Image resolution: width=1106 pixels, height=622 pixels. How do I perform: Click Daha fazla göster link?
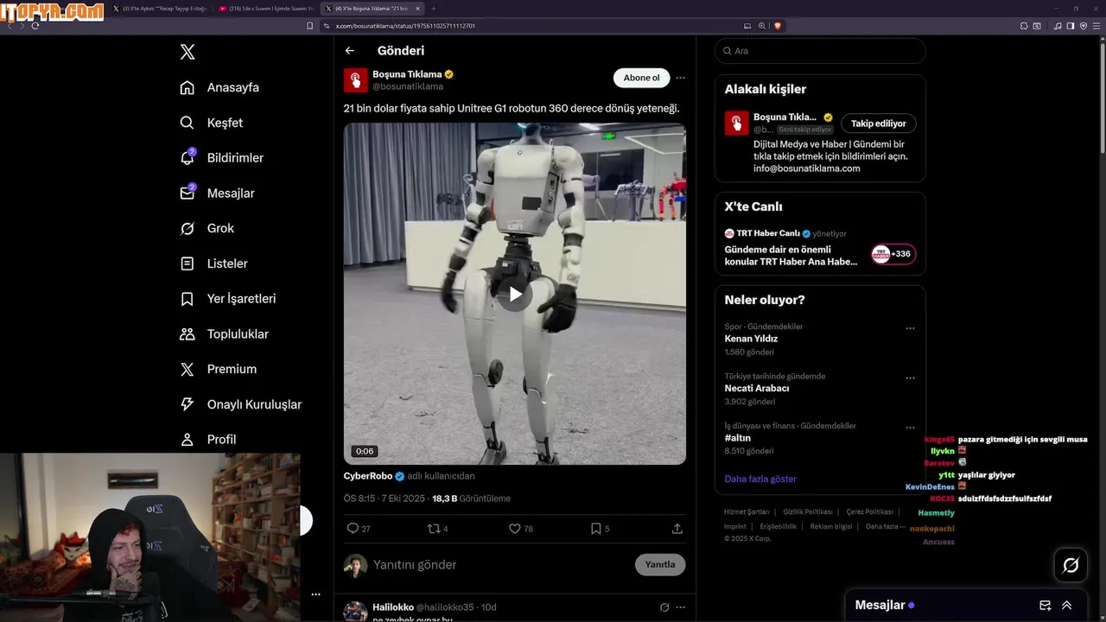[760, 479]
